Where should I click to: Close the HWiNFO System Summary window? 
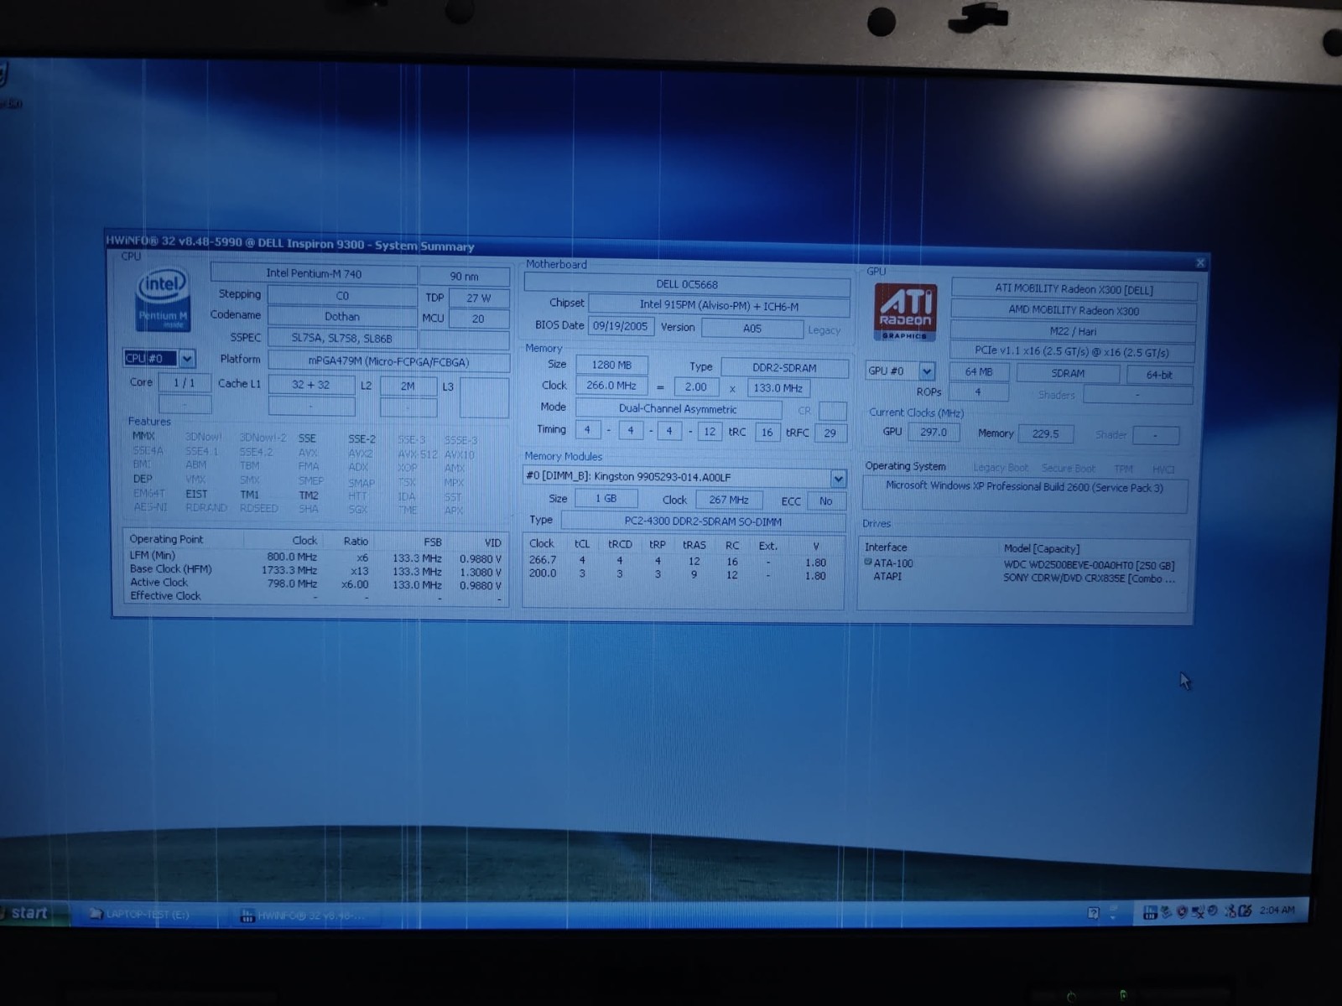click(1199, 262)
